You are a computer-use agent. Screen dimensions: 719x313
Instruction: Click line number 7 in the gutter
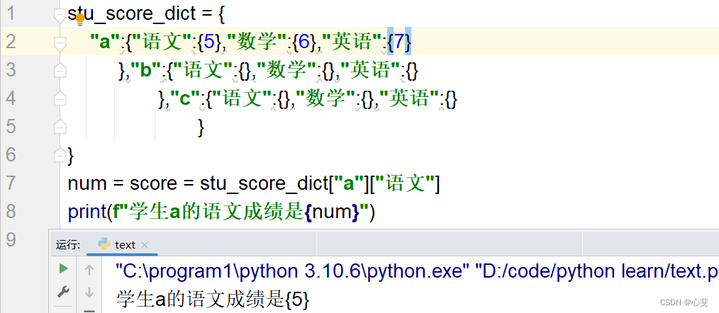tap(11, 183)
